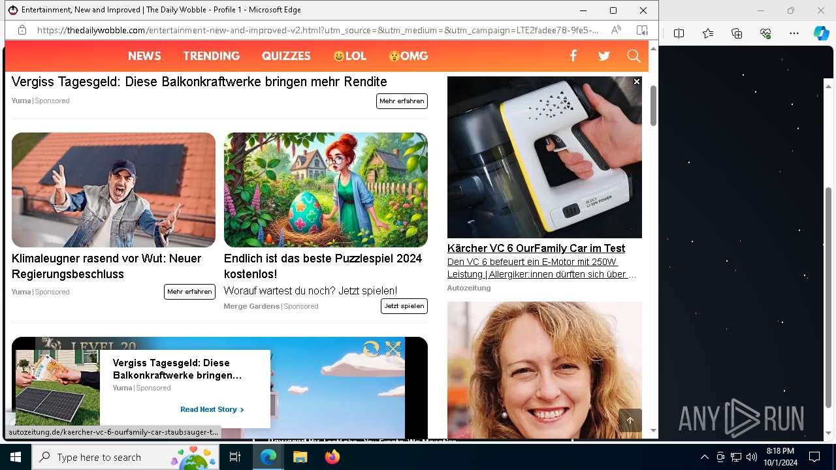This screenshot has height=470, width=836.
Task: Click the cartoon garden egg thumbnail
Action: [x=326, y=190]
